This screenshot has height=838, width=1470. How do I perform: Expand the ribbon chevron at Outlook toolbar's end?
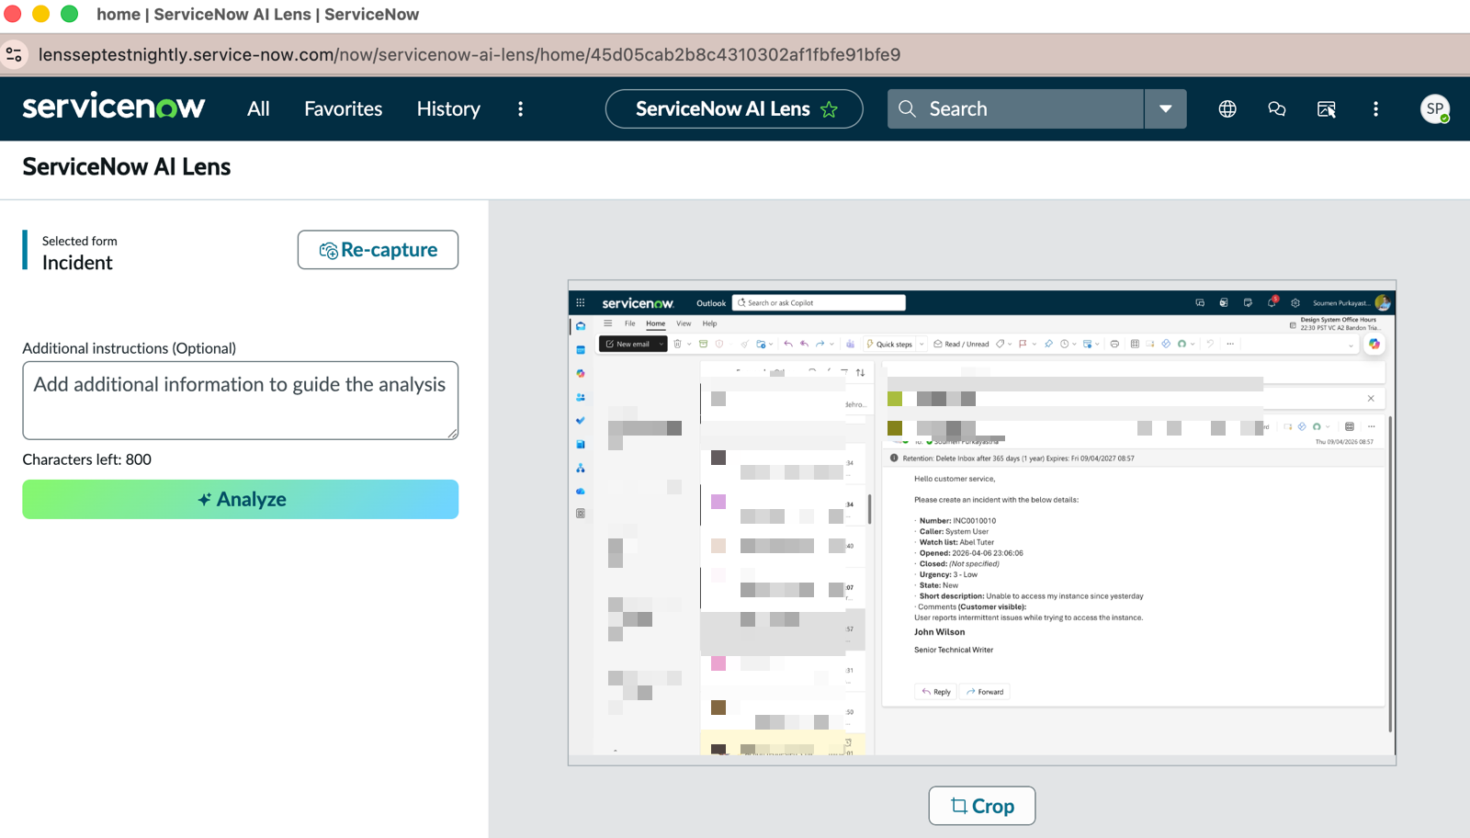1351,345
